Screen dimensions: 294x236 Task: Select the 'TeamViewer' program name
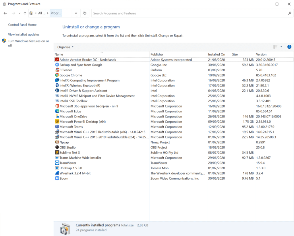pyautogui.click(x=68, y=163)
